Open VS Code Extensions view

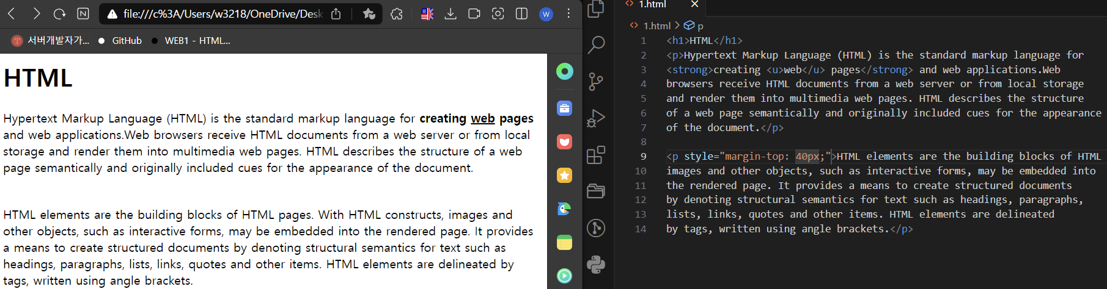pos(596,155)
